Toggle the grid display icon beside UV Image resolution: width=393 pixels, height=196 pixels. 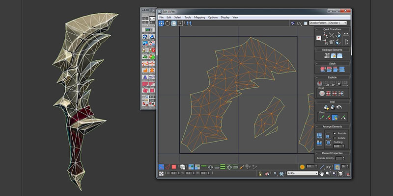pyautogui.click(x=306, y=23)
